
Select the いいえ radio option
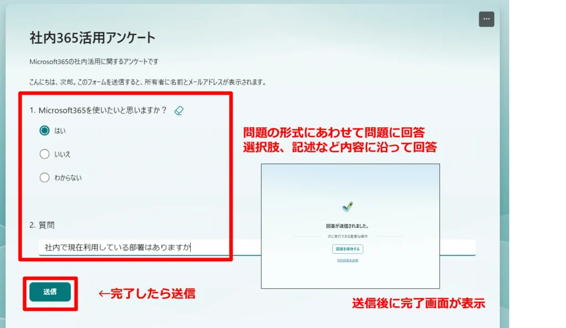(x=44, y=154)
